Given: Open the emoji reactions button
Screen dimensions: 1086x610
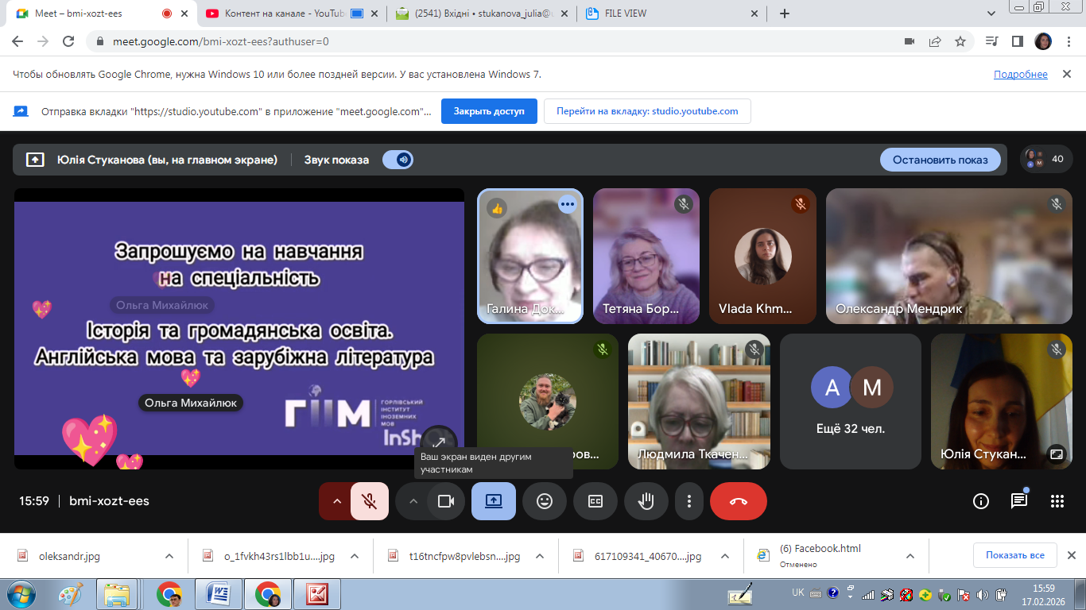Looking at the screenshot, I should [545, 501].
